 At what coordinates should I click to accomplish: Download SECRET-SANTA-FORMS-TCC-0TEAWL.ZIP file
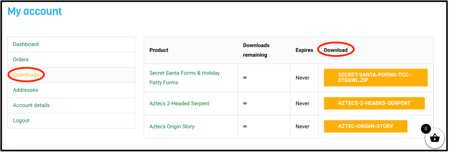[376, 77]
